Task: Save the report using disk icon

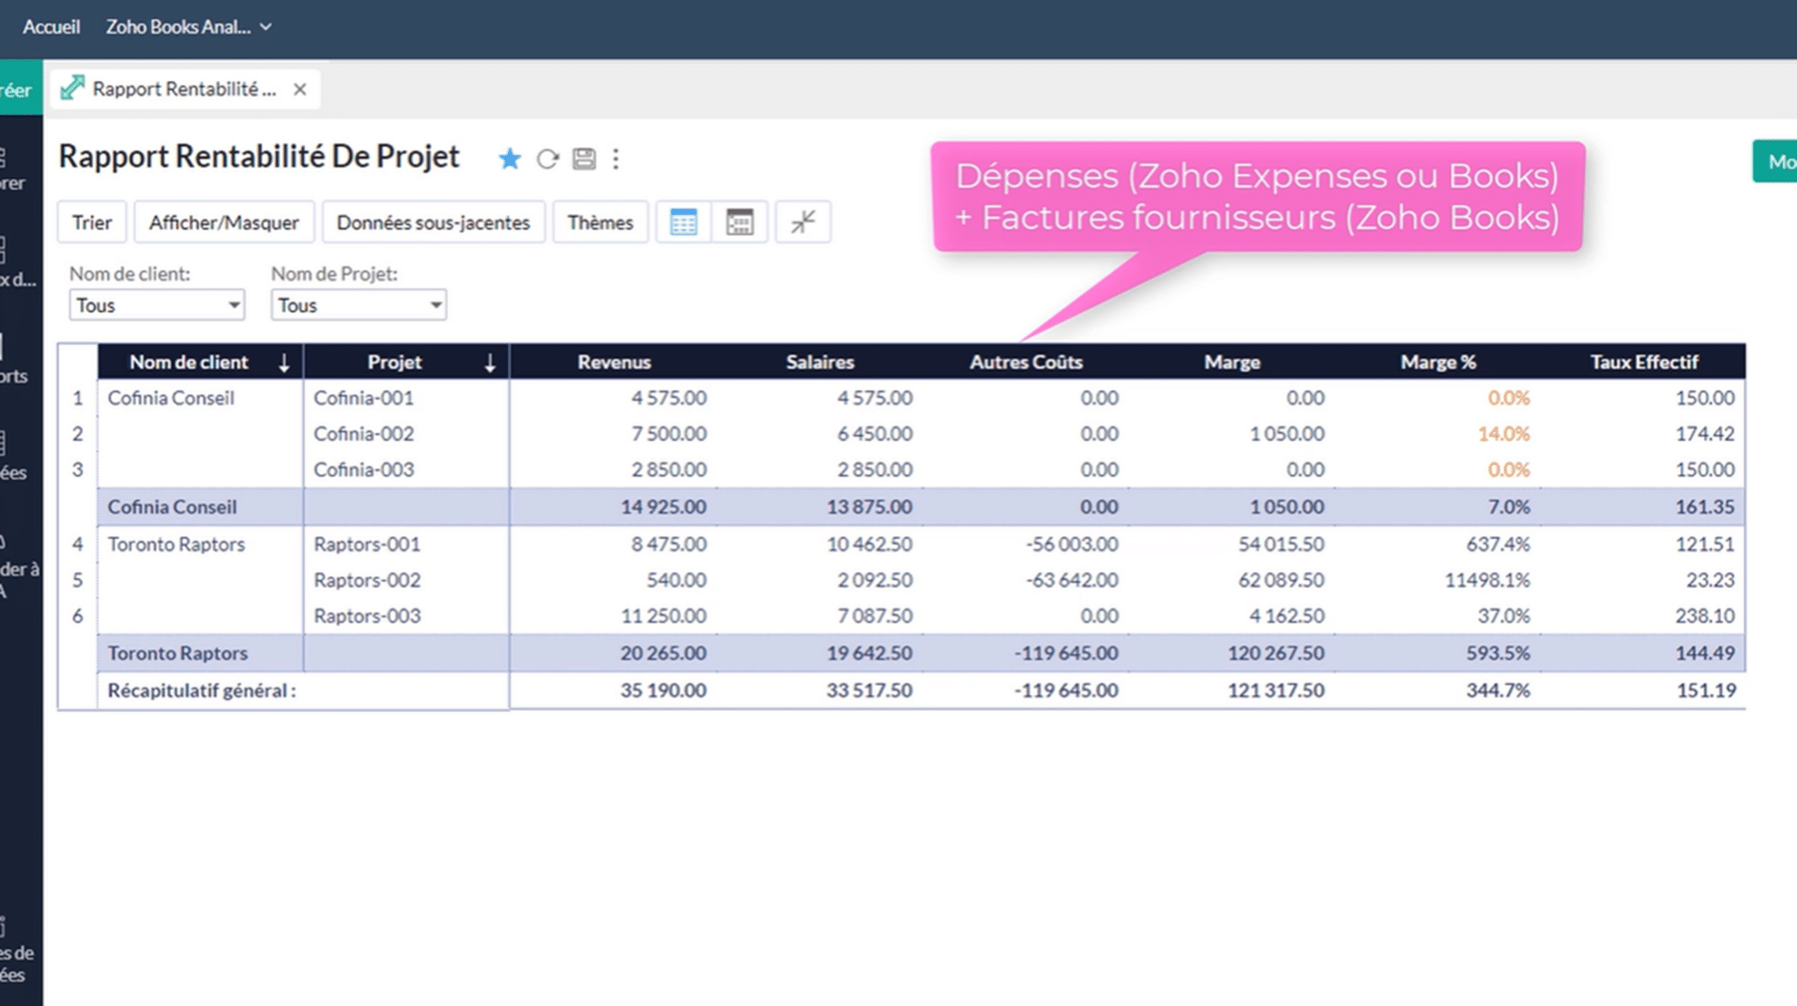Action: (x=584, y=159)
